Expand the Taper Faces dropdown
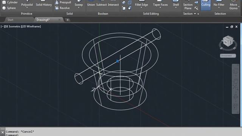This screenshot has width=242, height=136. pos(160,8)
